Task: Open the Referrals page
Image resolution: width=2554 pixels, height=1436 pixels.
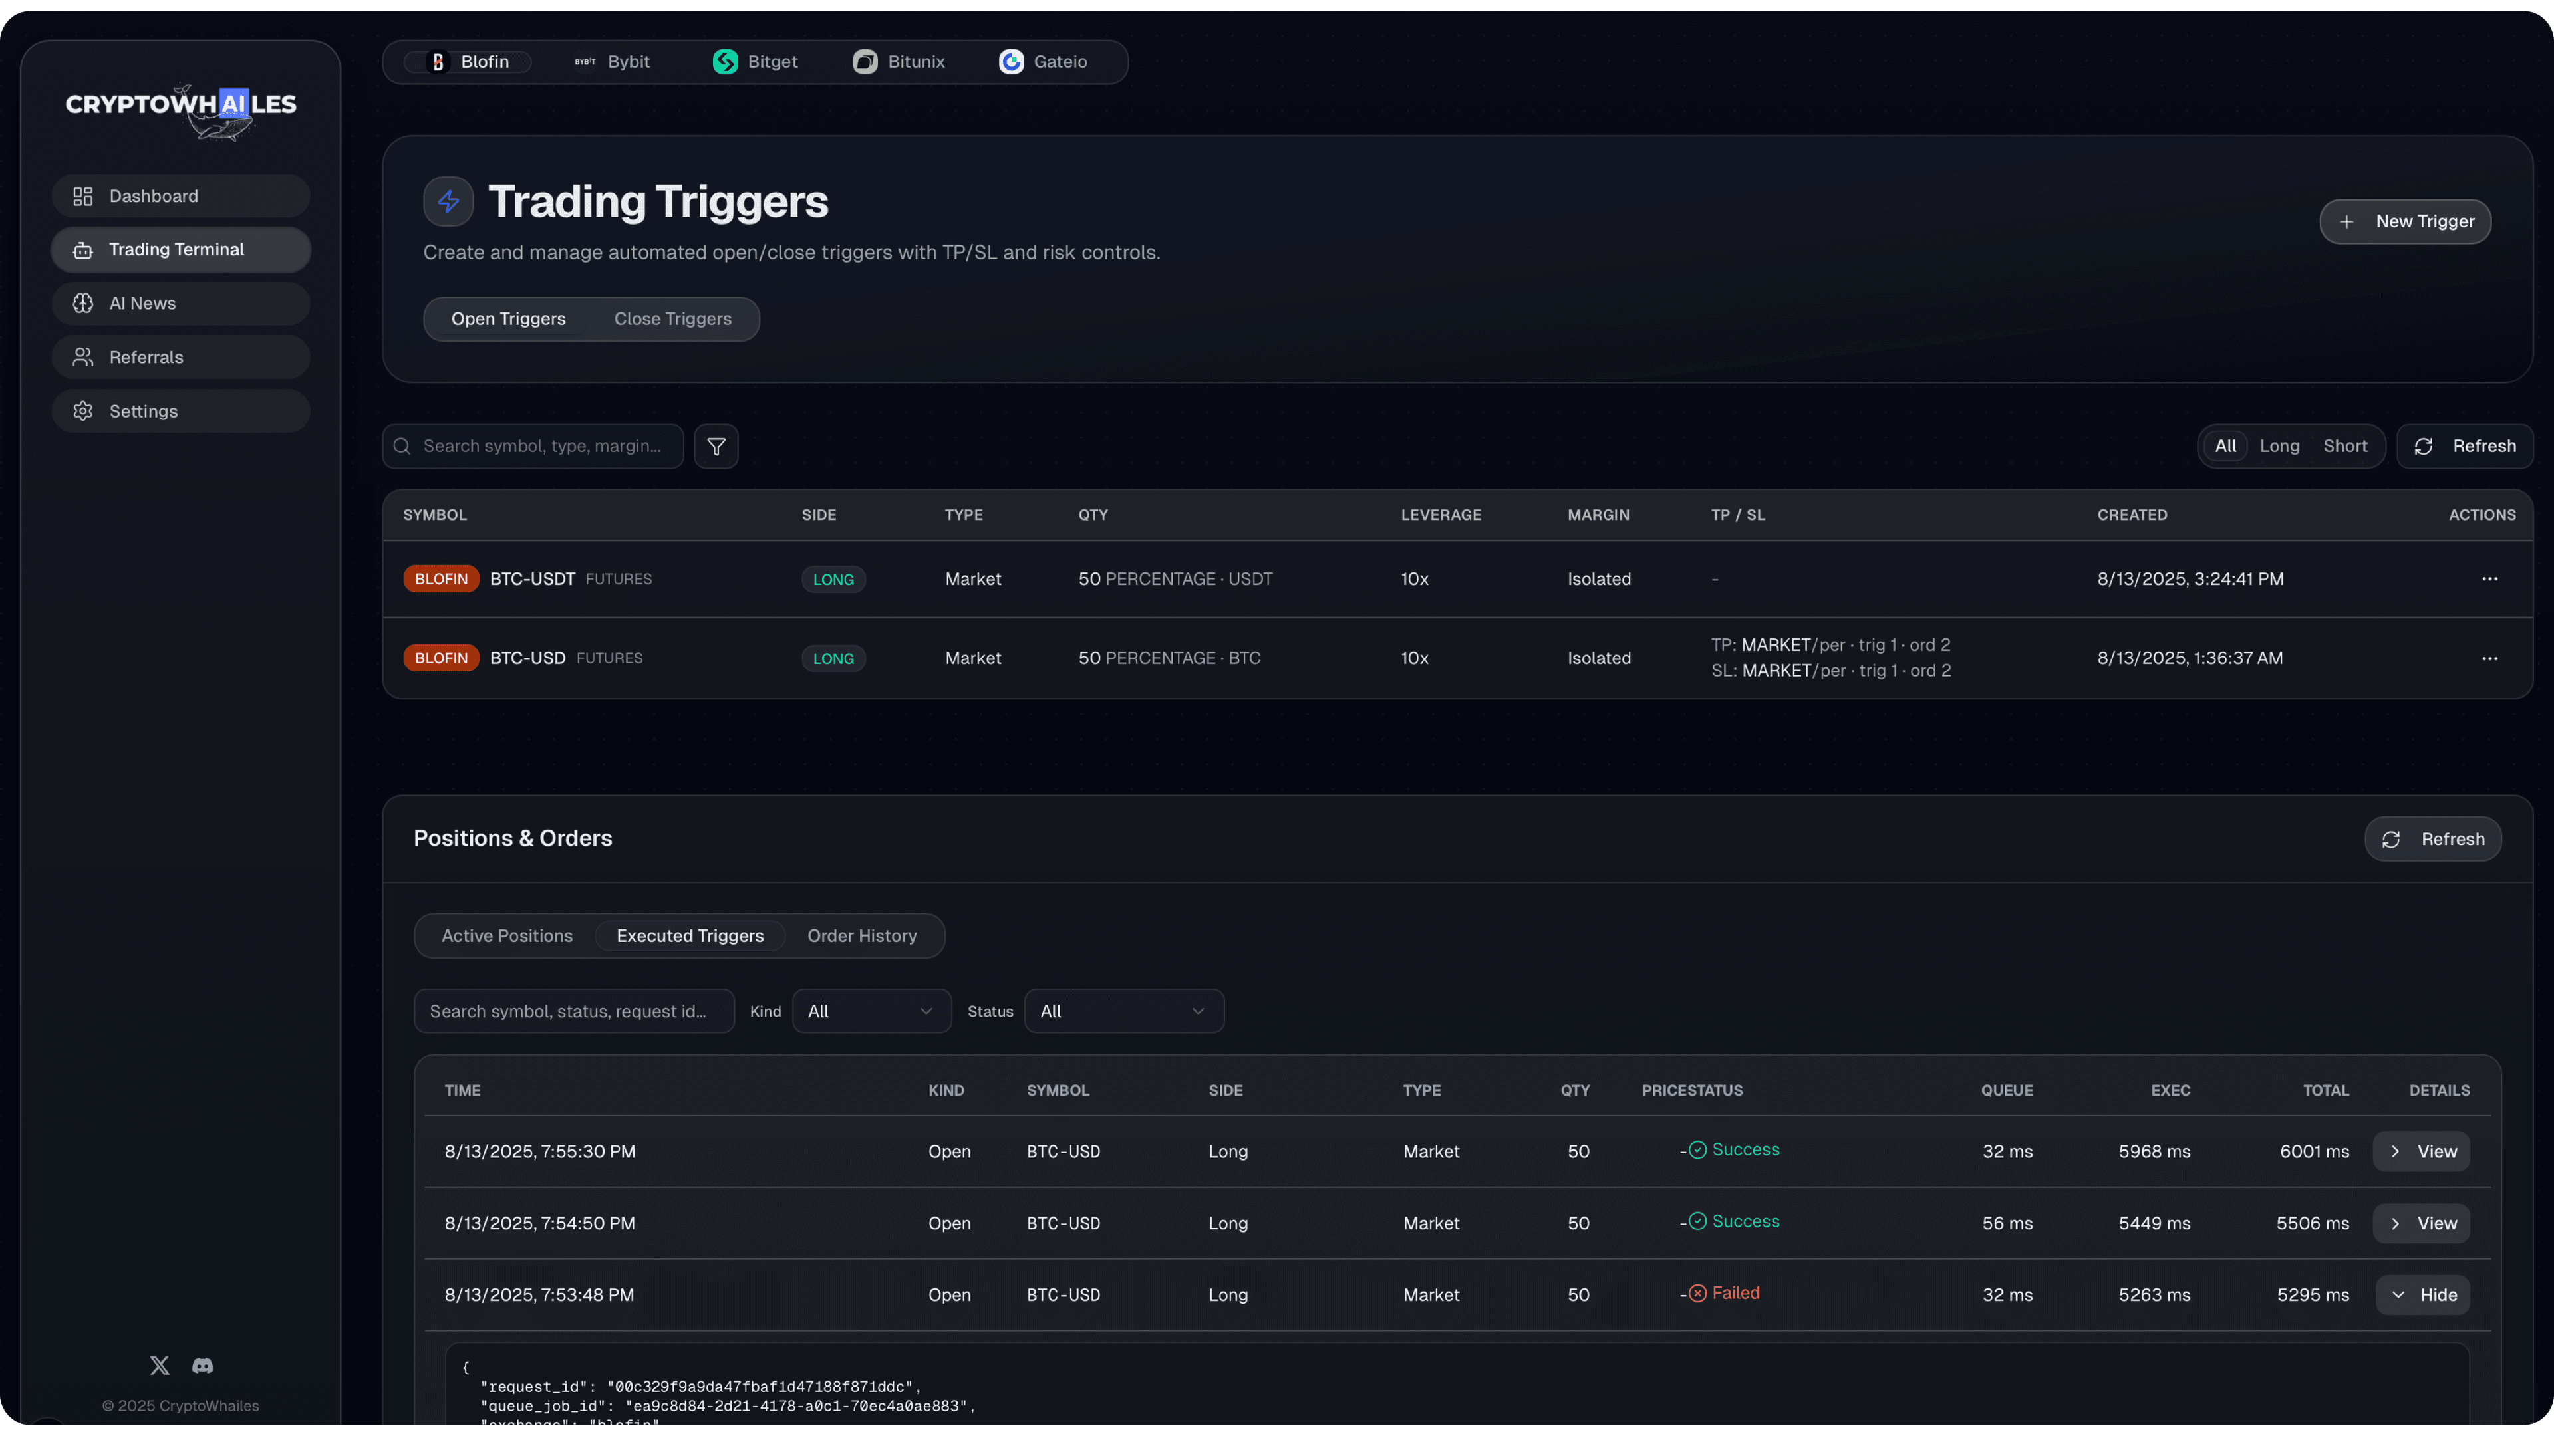Action: 180,357
